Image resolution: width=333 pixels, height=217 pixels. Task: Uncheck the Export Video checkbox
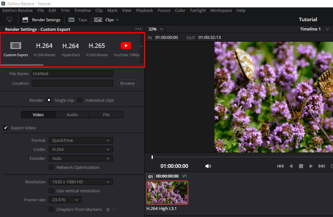[6, 128]
